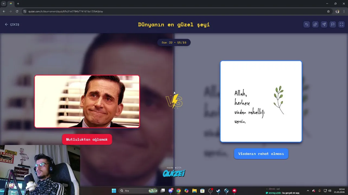Select the crying man image card
The height and width of the screenshot is (195, 348).
click(87, 101)
